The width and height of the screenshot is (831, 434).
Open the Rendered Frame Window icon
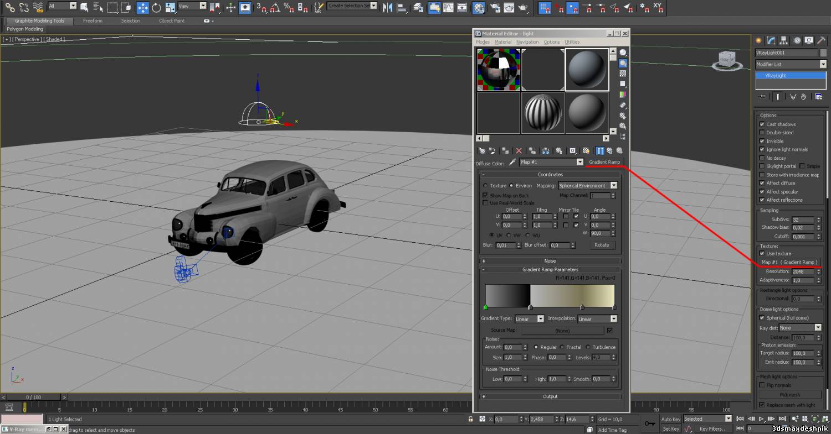(x=509, y=7)
